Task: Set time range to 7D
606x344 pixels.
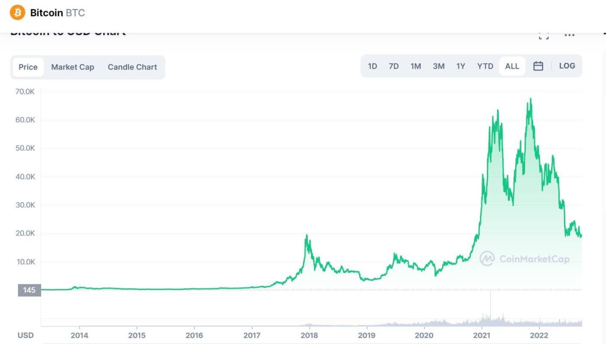Action: pyautogui.click(x=393, y=66)
